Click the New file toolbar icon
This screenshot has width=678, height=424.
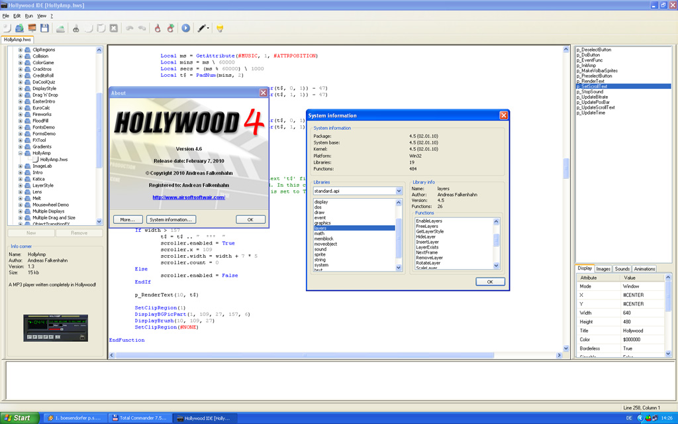coord(7,28)
